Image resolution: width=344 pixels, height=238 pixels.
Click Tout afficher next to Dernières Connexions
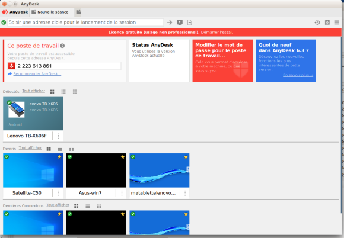tap(58, 205)
